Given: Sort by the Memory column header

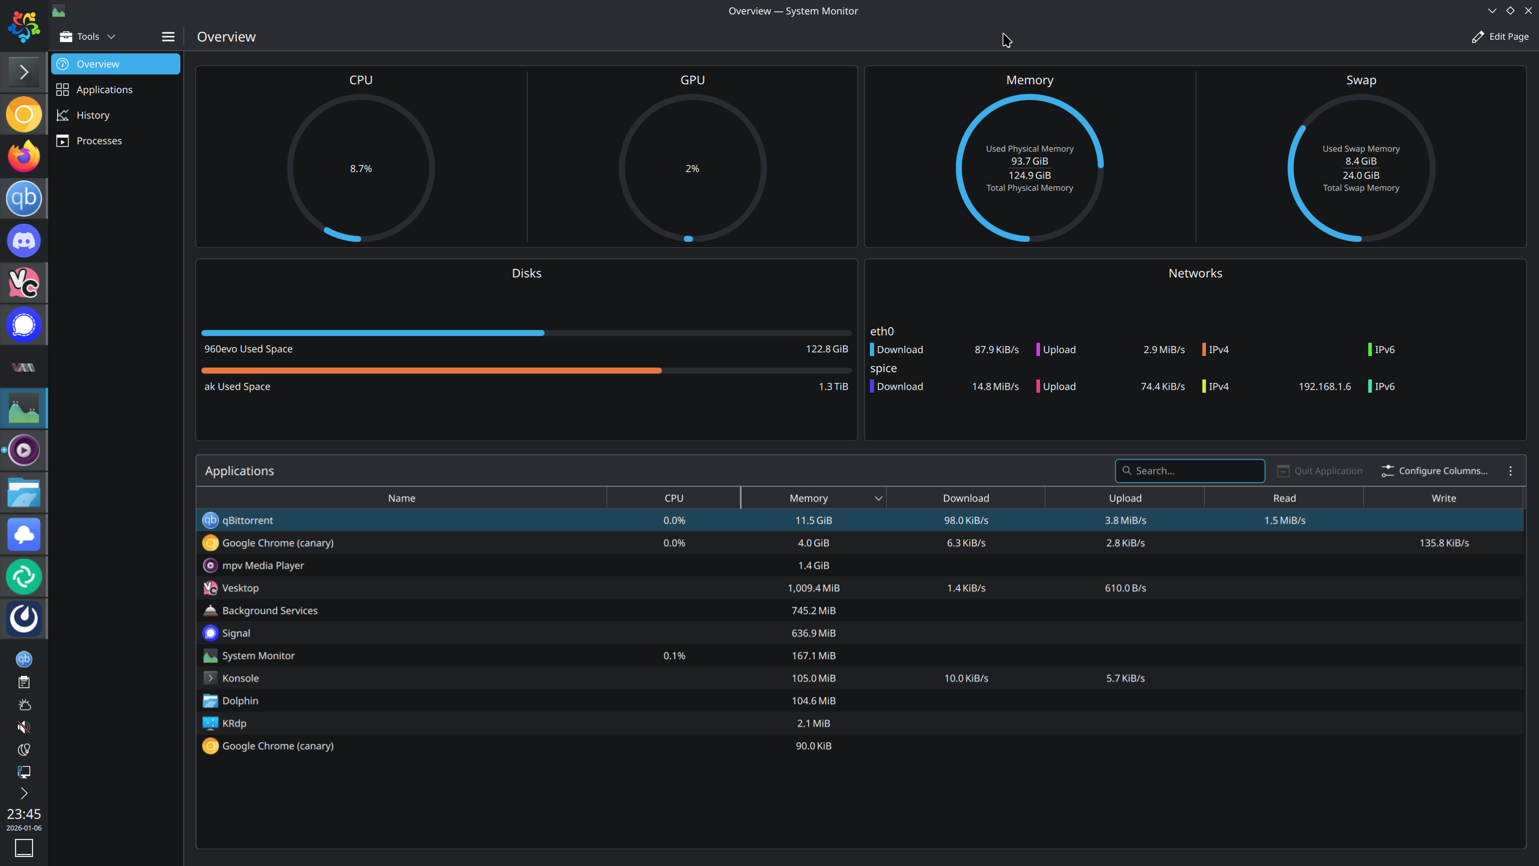Looking at the screenshot, I should click(809, 498).
